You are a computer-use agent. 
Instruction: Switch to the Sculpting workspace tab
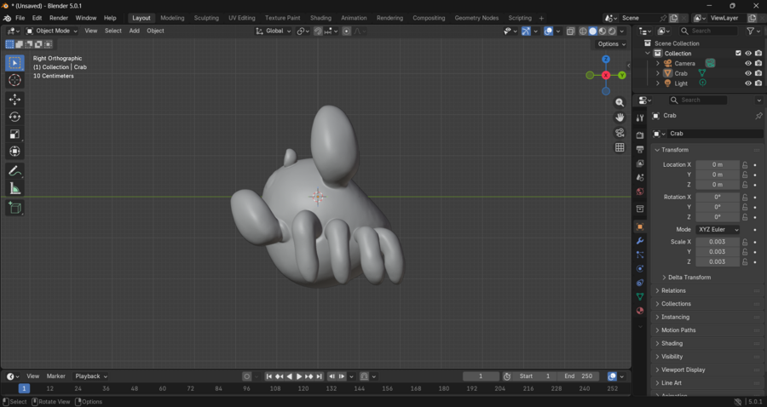[x=205, y=18]
